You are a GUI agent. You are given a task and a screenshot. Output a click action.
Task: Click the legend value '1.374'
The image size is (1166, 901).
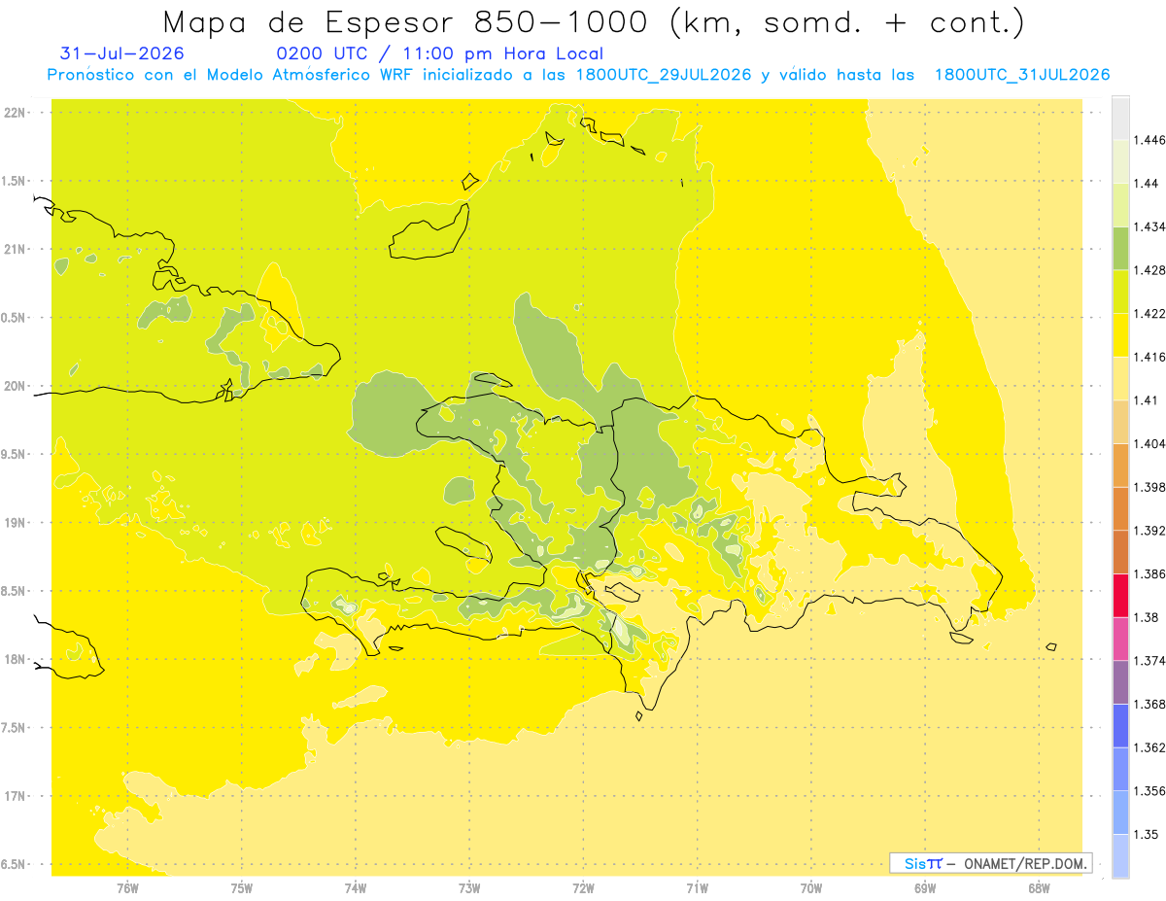[x=1149, y=661]
